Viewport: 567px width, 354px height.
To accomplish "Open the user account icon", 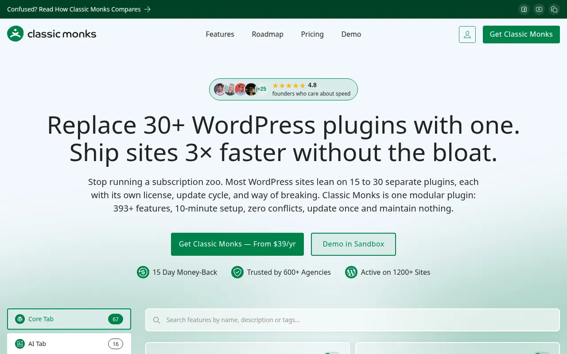I will [x=467, y=35].
